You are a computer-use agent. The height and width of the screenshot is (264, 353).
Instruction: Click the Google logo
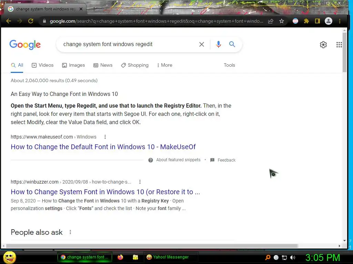click(25, 44)
